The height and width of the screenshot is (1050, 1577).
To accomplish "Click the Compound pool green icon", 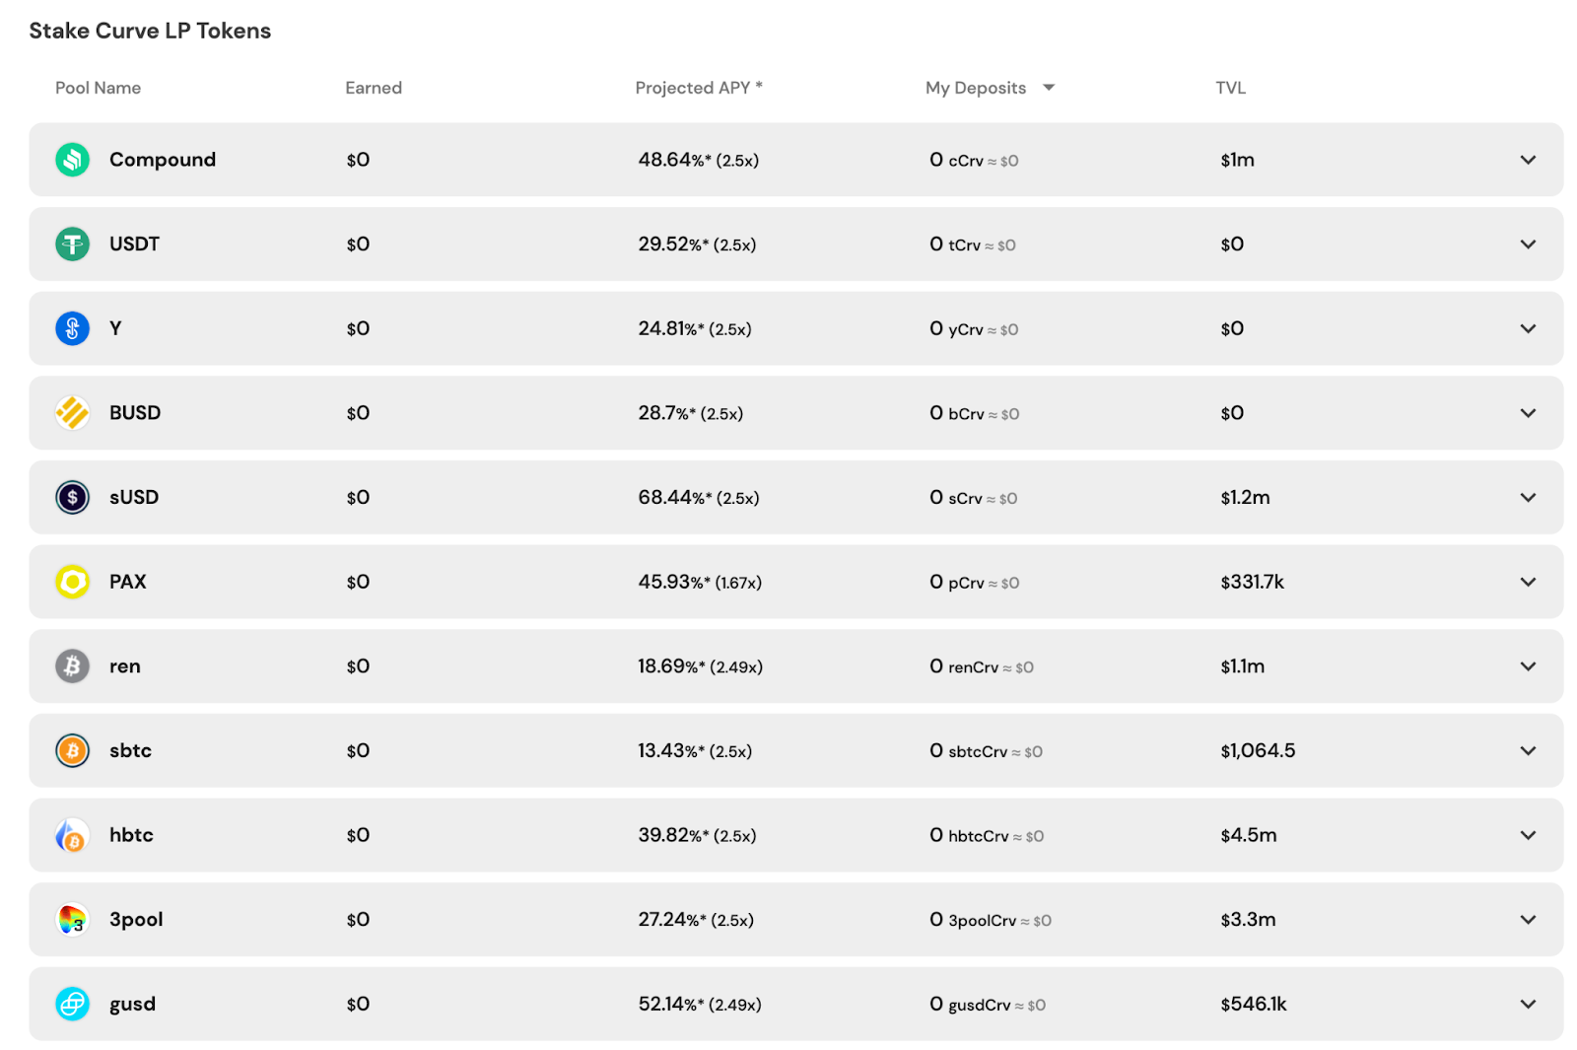I will (72, 160).
